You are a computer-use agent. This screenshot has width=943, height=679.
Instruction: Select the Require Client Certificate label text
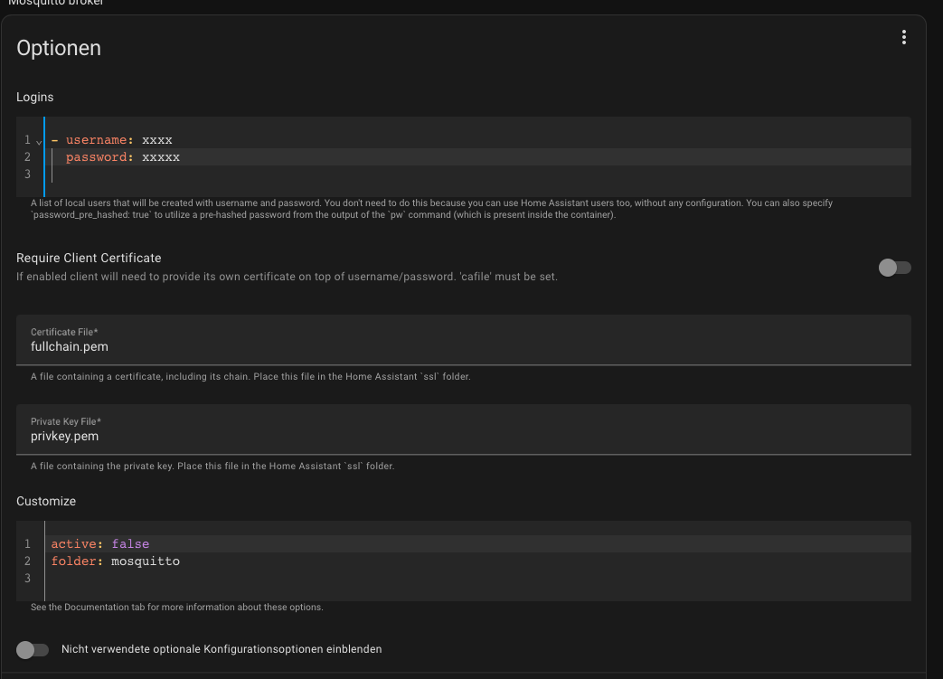(x=89, y=258)
